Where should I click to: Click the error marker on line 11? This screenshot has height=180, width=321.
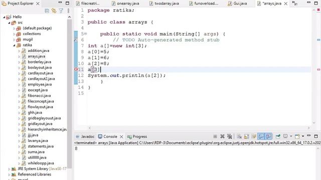click(x=76, y=69)
